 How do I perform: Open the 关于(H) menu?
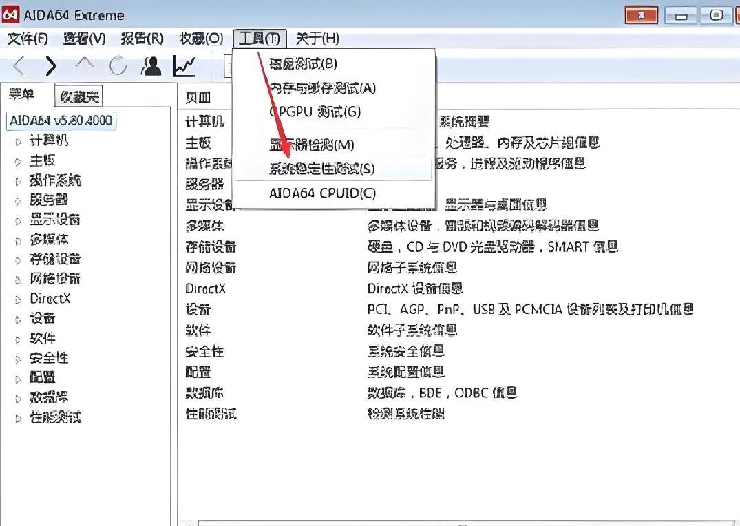coord(317,39)
